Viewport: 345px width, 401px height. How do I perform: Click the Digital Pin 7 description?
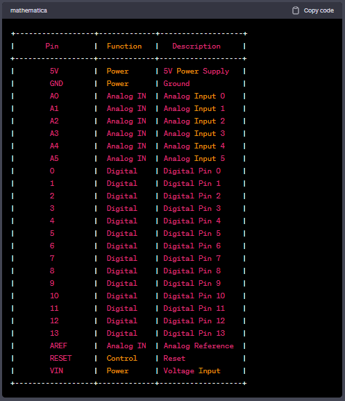tap(192, 258)
